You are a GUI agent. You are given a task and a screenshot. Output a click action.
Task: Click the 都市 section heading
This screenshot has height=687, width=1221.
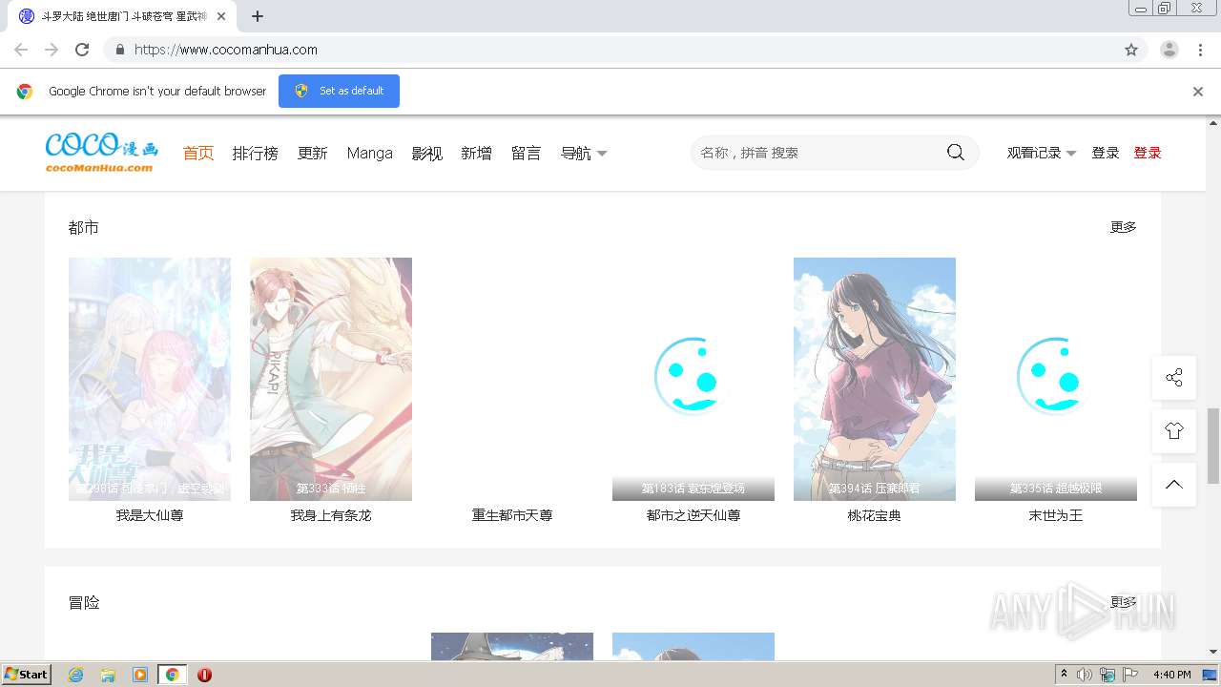click(84, 227)
